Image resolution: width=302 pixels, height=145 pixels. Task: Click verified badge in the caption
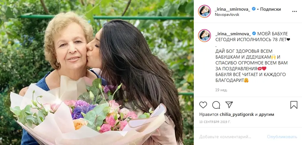254,33
